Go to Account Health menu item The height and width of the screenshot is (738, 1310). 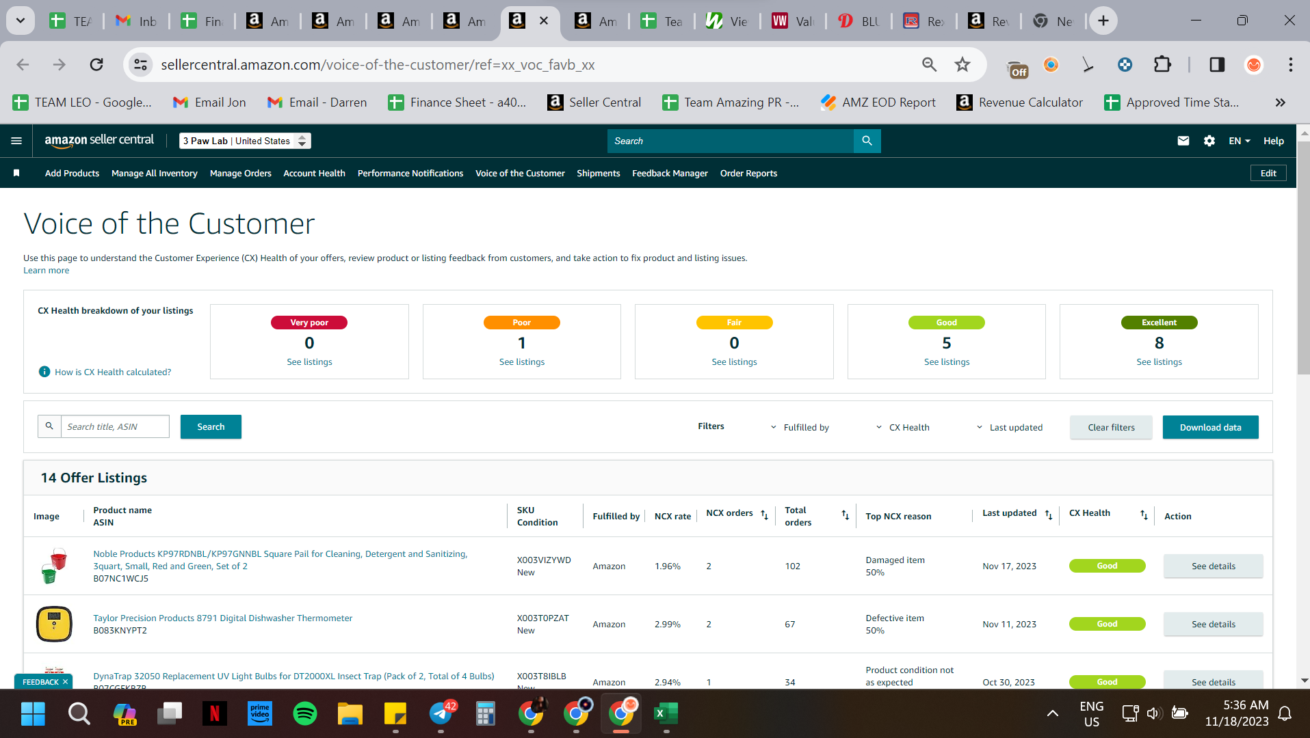point(314,174)
